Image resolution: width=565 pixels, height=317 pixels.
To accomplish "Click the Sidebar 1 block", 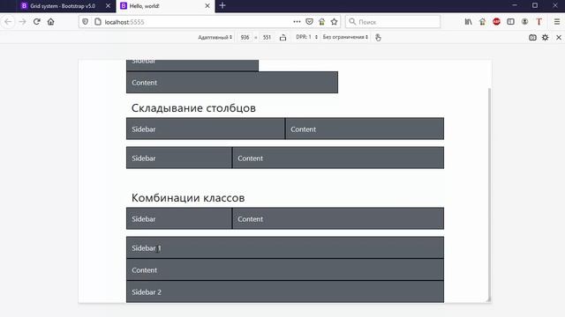I will (285, 247).
